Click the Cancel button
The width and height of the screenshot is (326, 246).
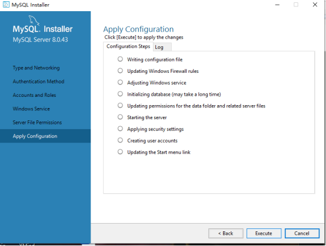click(x=302, y=234)
